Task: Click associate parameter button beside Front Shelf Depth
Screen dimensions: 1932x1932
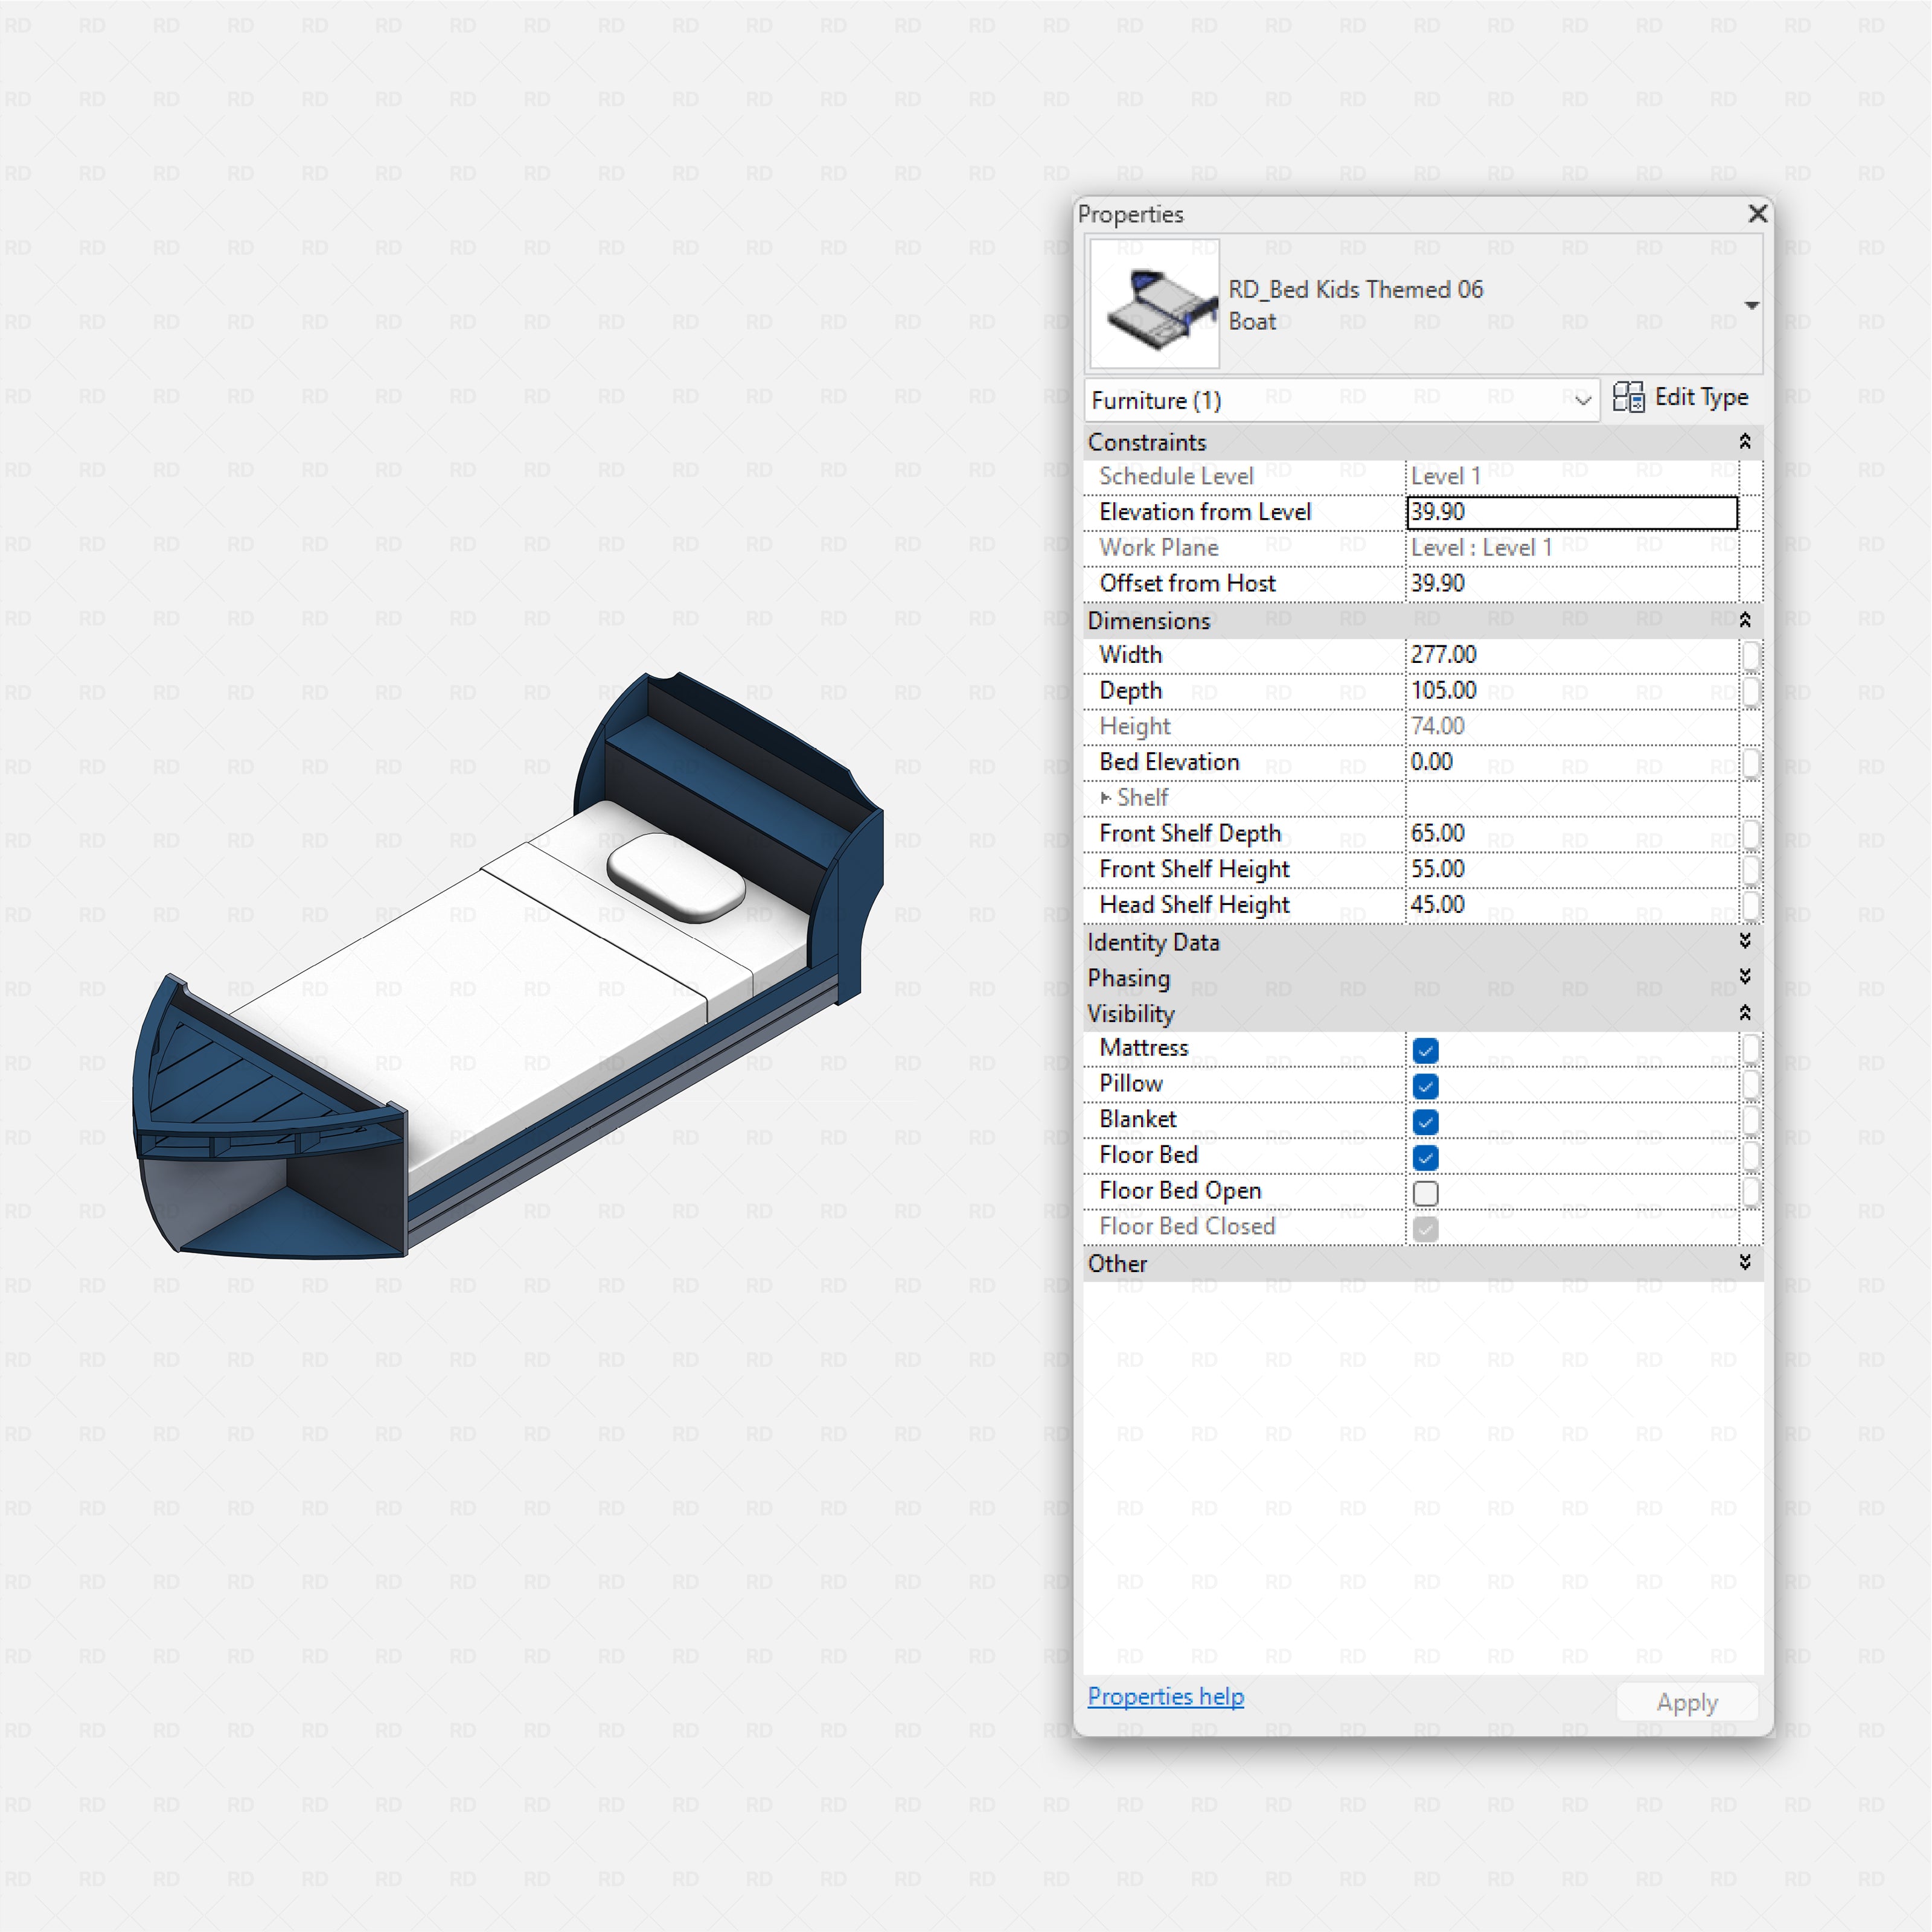Action: (x=1751, y=833)
